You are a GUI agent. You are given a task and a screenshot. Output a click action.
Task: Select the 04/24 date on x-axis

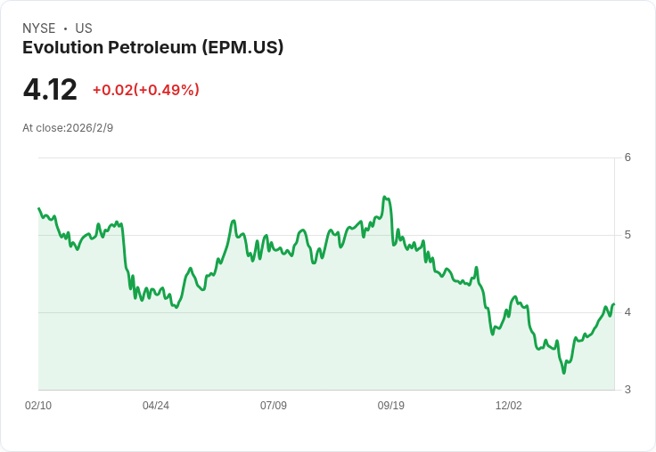[x=156, y=406]
